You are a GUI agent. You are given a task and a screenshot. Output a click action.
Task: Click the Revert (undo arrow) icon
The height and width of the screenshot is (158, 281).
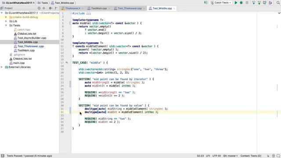270,3
